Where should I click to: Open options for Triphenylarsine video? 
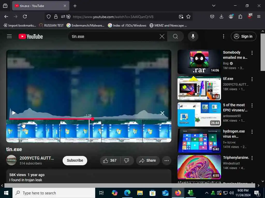(252, 158)
